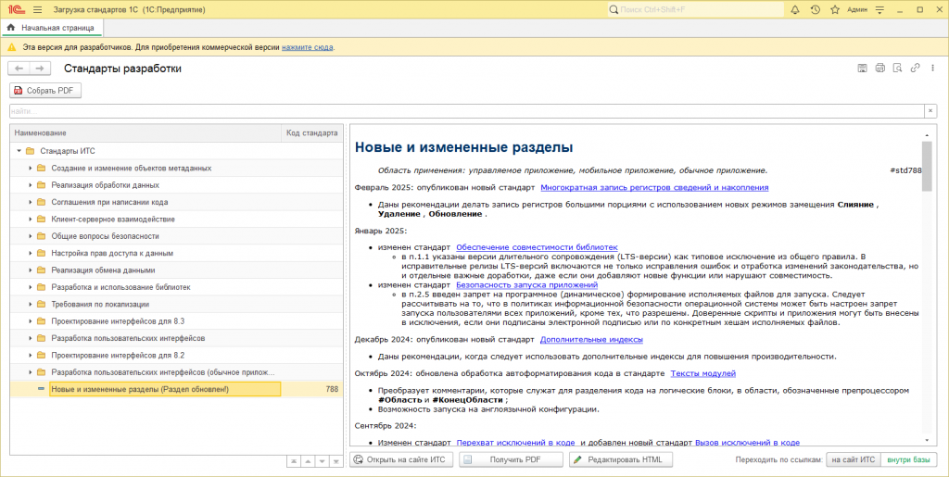Expand Настройка прав доступа к данным
The image size is (949, 477).
(31, 253)
